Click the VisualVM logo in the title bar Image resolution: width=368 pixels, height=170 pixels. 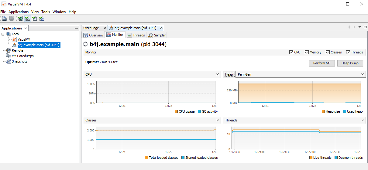pyautogui.click(x=4, y=4)
